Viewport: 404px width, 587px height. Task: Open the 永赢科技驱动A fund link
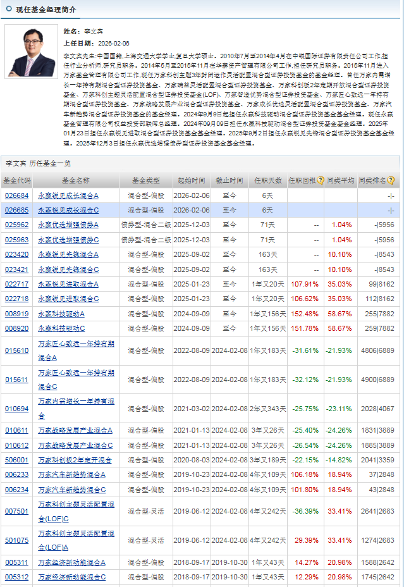pos(61,314)
